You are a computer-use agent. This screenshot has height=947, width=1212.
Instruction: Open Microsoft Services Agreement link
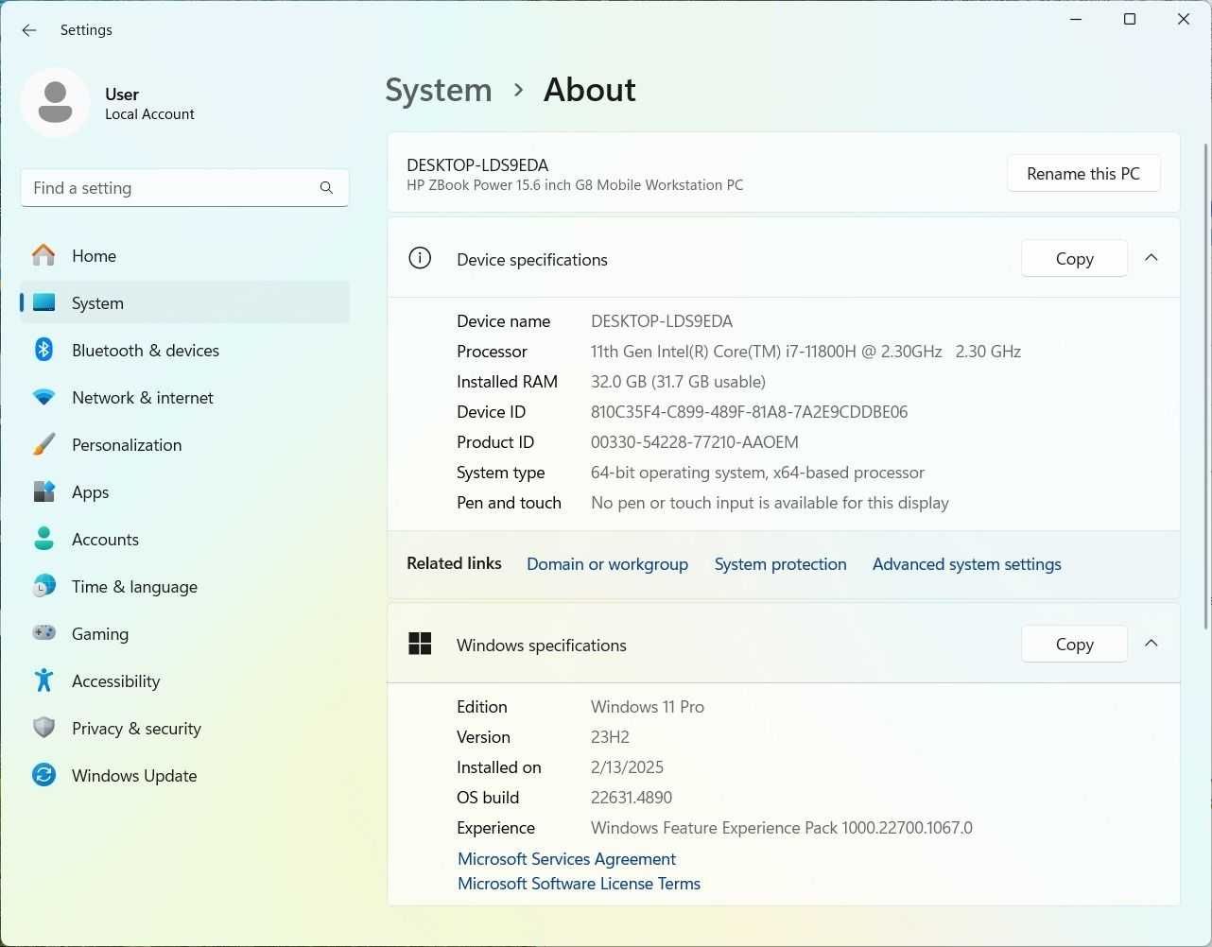566,859
